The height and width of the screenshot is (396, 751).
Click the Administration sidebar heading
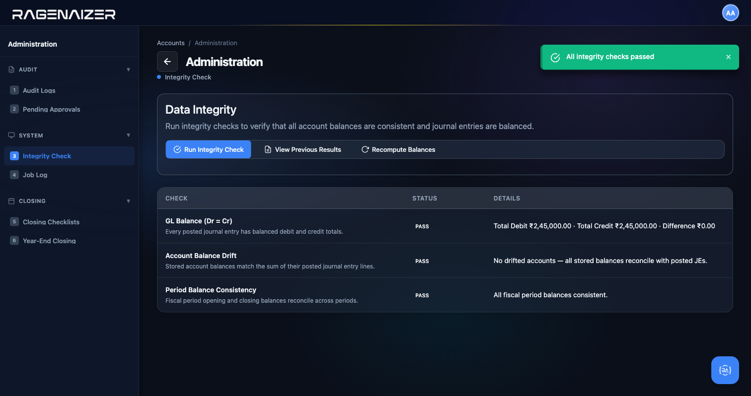coord(33,44)
